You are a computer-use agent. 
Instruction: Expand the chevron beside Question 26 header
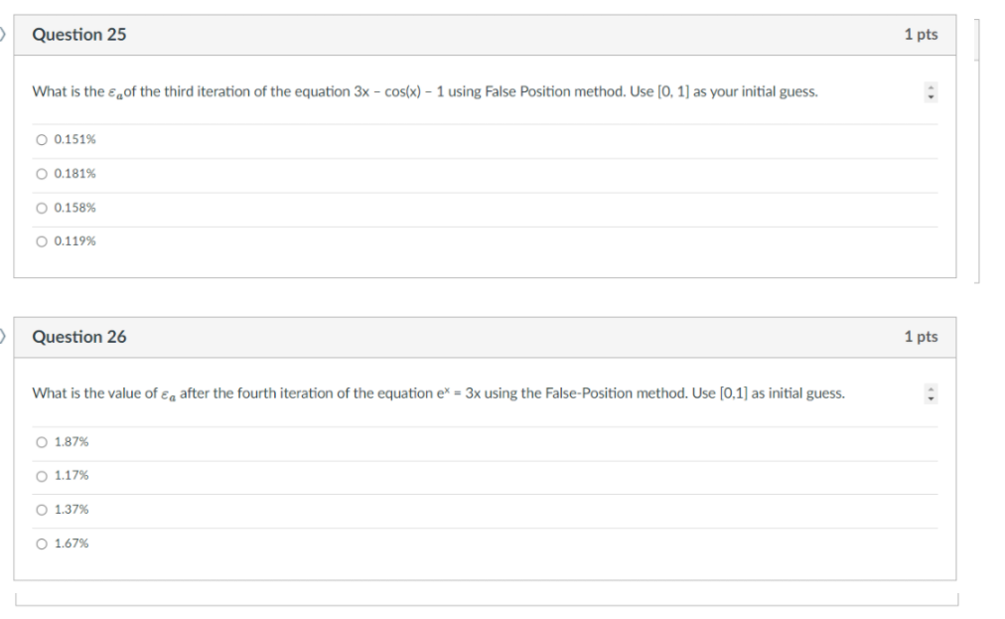(x=3, y=336)
